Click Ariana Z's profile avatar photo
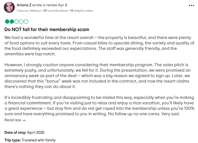The width and height of the screenshot is (198, 143). 9,8
